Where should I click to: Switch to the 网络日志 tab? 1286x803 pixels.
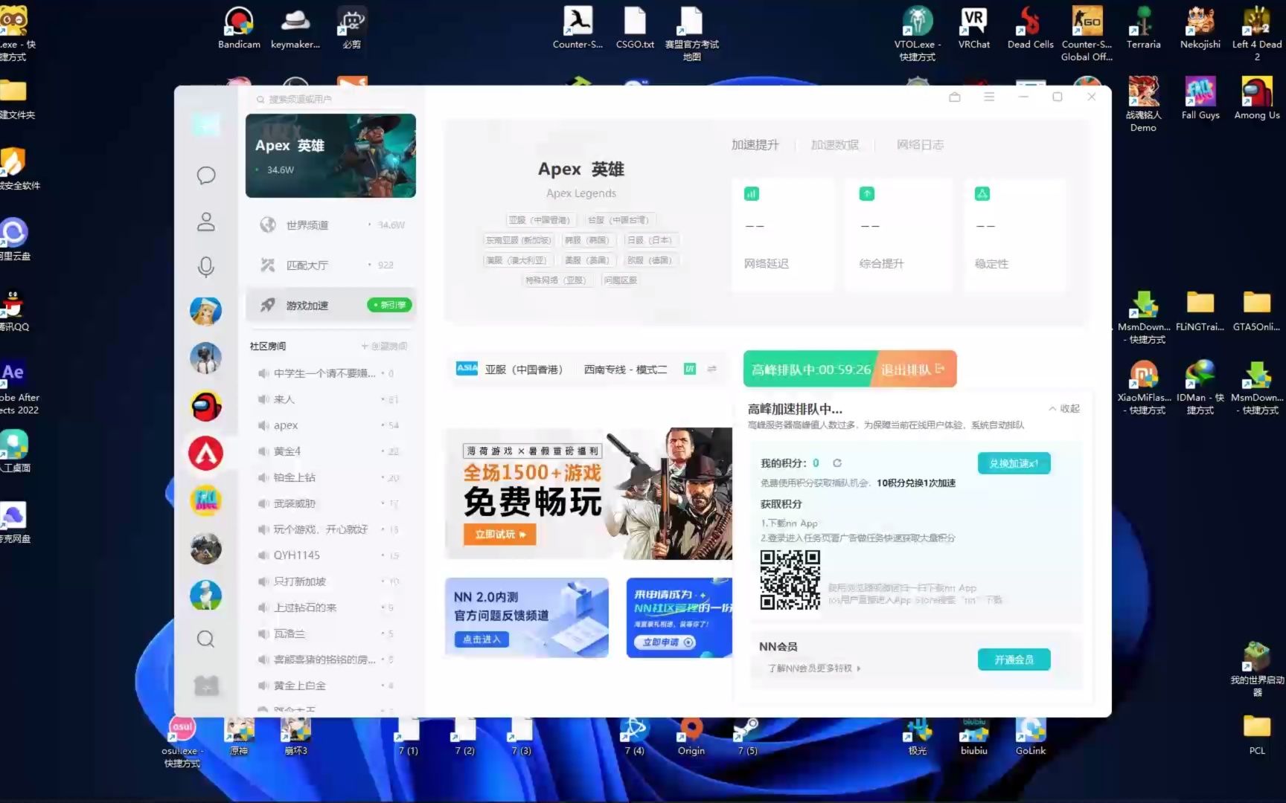click(x=920, y=145)
